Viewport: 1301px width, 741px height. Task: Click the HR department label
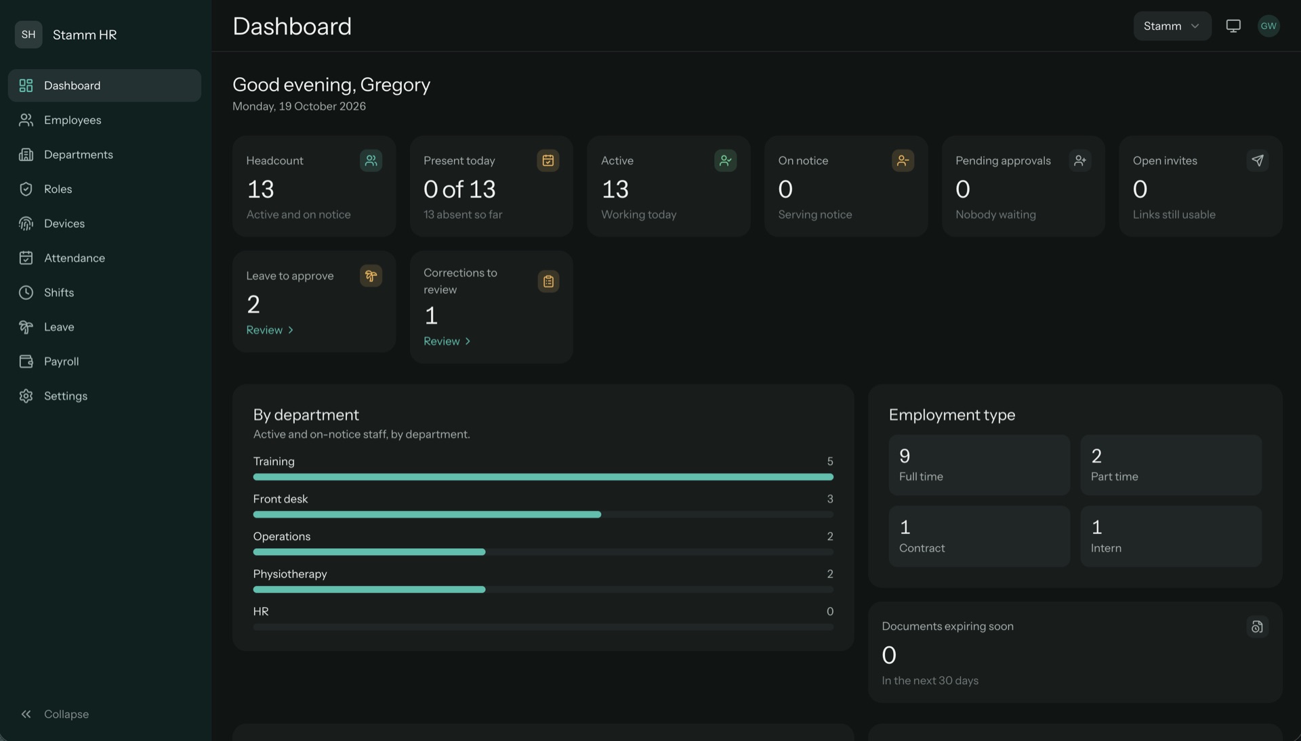pos(261,611)
